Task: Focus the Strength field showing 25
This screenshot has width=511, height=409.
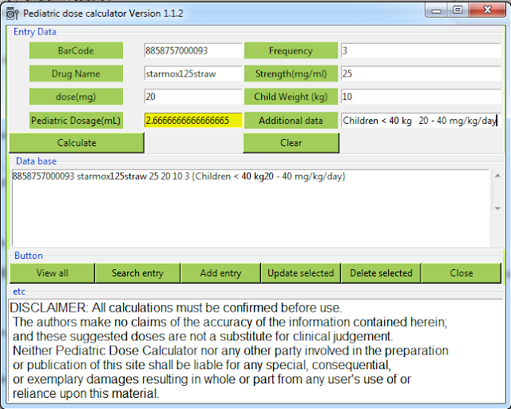Action: (x=421, y=73)
